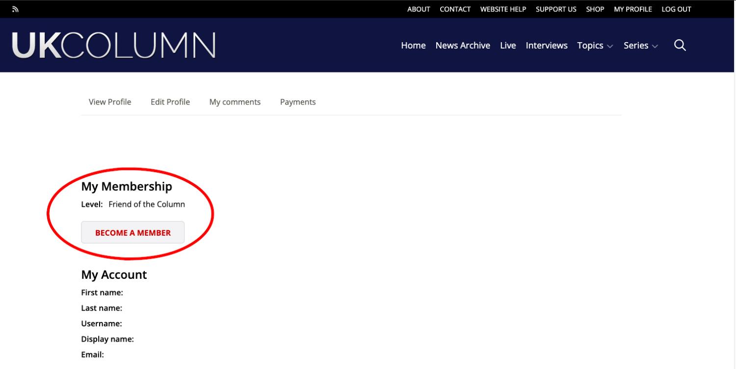The image size is (736, 369).
Task: Visit the Support Us page
Action: pyautogui.click(x=556, y=9)
